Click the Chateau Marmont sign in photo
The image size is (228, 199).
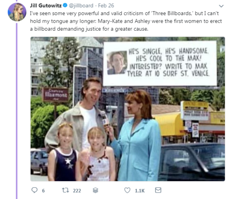56,95
